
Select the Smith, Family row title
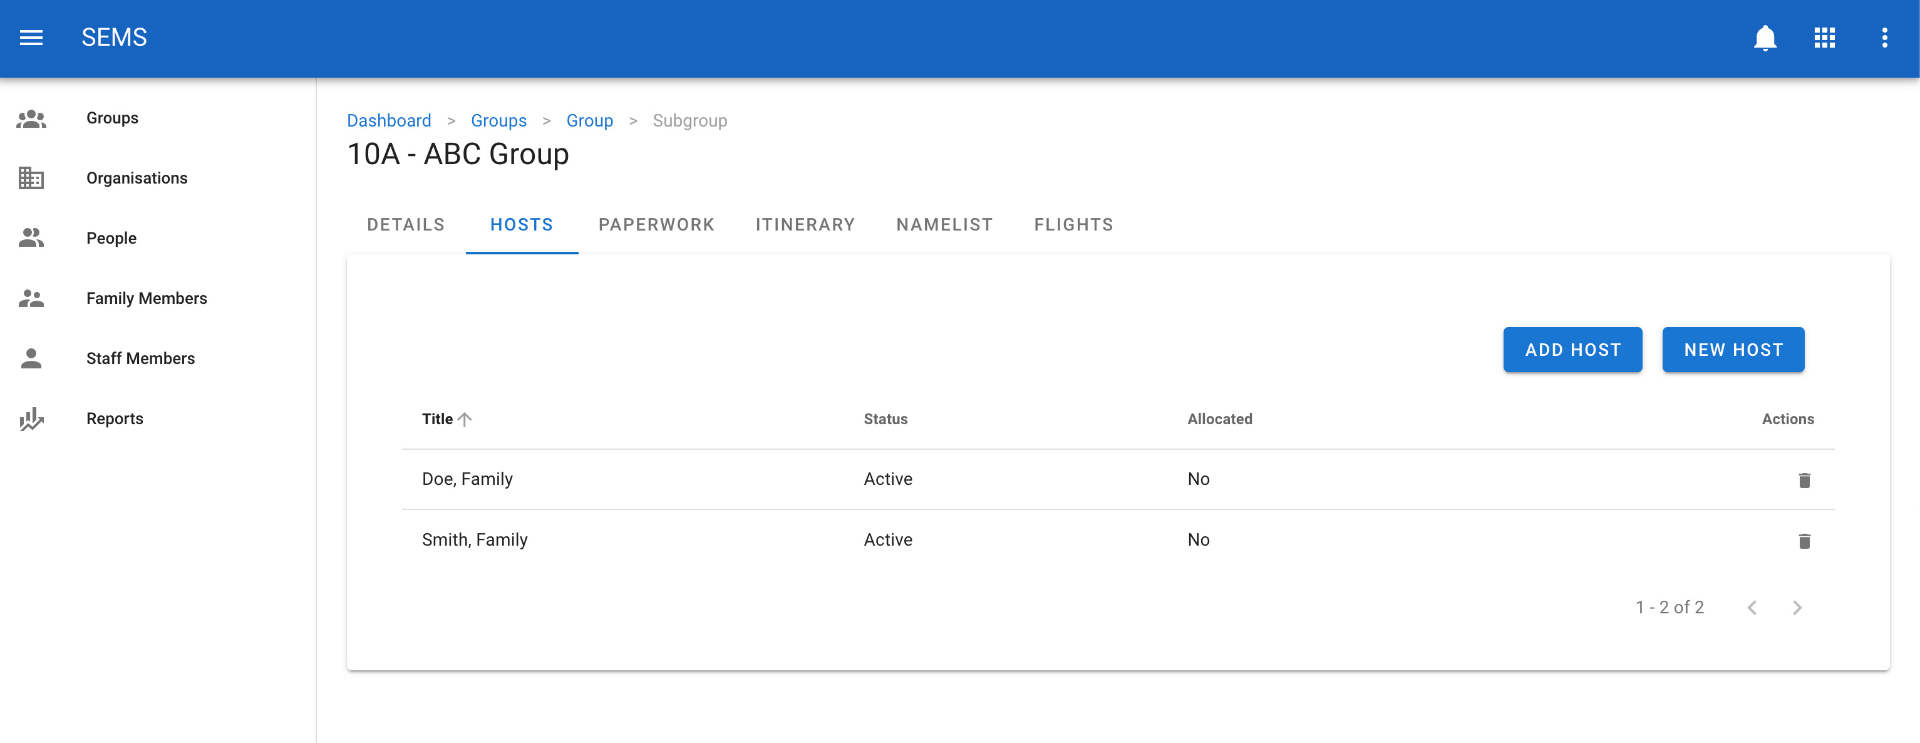(474, 540)
